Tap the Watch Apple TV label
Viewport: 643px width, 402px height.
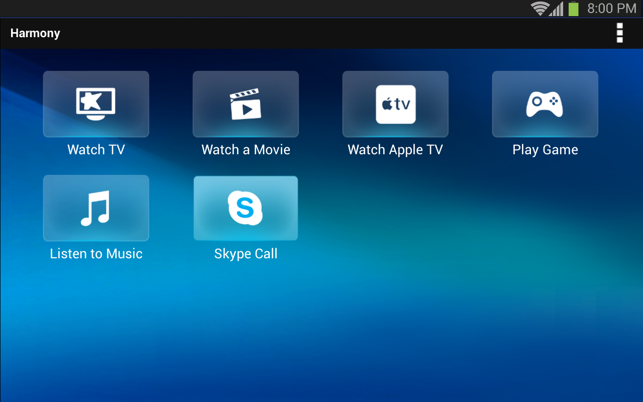point(395,149)
